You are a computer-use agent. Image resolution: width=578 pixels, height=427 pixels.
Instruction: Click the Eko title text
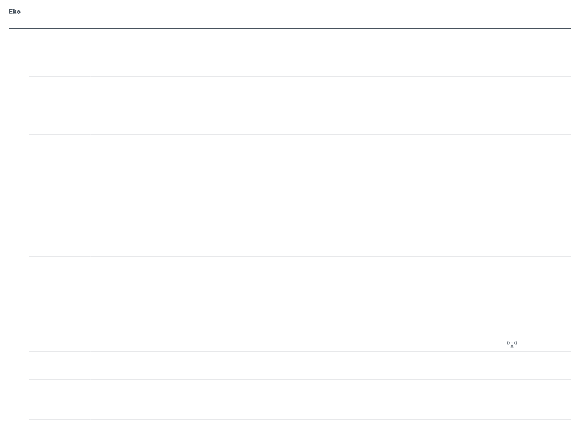tap(15, 12)
